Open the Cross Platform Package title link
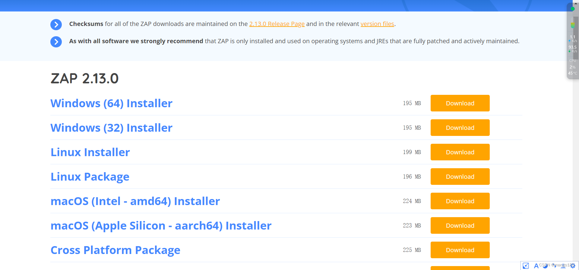 115,250
